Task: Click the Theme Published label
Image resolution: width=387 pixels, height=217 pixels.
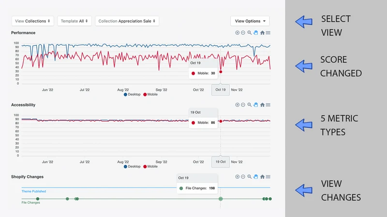Action: (x=33, y=191)
